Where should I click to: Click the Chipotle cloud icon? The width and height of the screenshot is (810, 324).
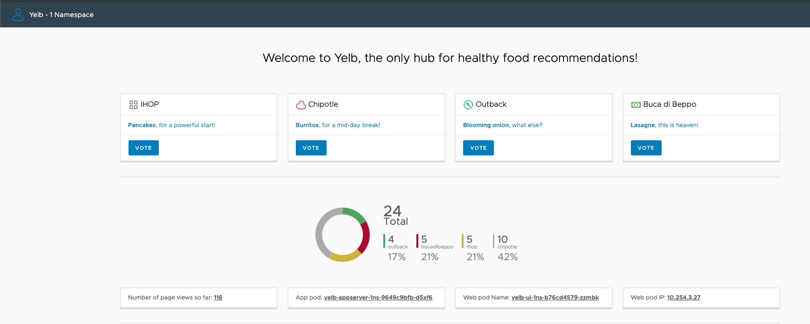301,105
